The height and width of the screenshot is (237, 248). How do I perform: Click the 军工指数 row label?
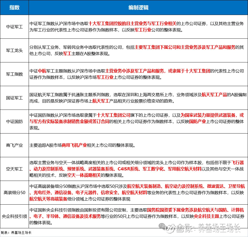pos(14,74)
